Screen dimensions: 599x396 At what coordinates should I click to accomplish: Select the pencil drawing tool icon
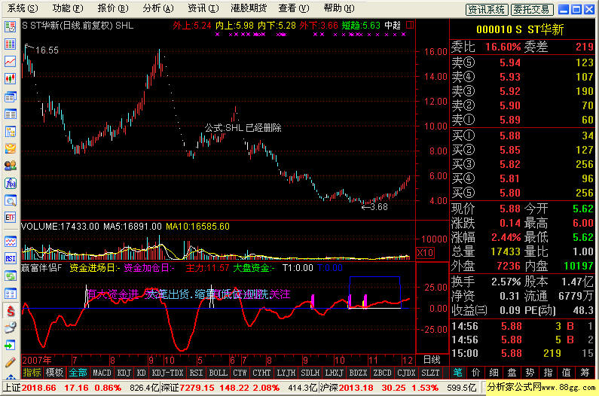pyautogui.click(x=10, y=361)
